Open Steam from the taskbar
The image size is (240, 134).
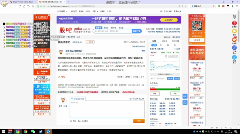41,131
